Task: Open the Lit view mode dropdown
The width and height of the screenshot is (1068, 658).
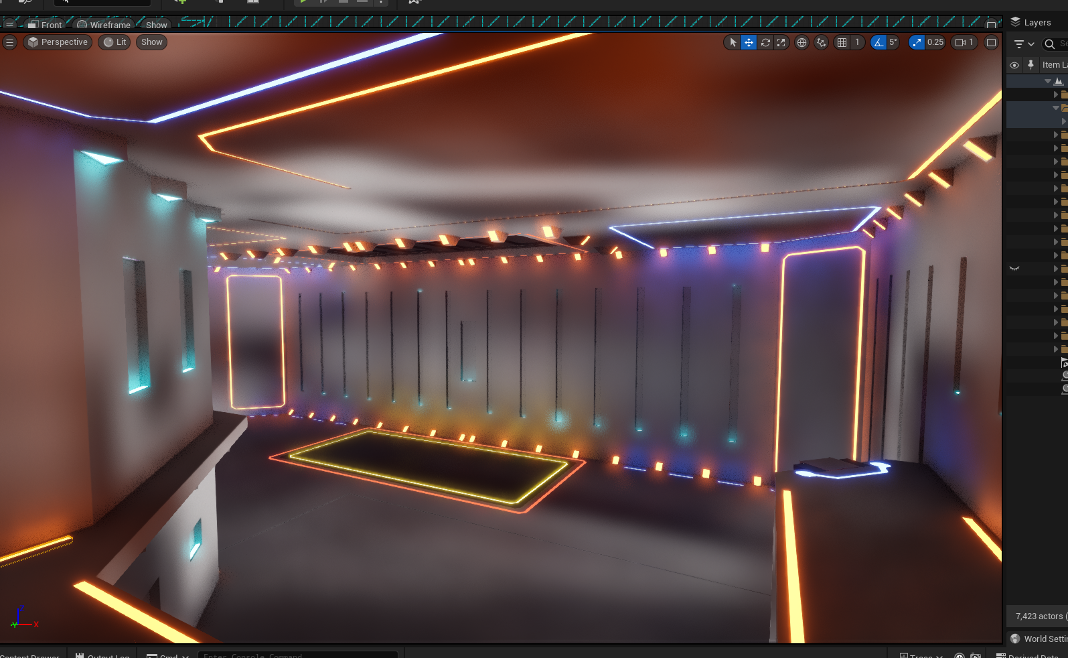Action: (x=115, y=42)
